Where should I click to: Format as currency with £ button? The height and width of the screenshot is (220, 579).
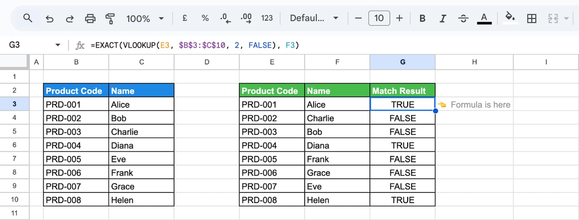point(185,18)
